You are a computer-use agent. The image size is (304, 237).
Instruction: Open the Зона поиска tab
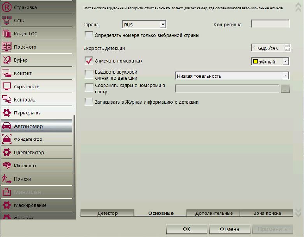click(267, 213)
